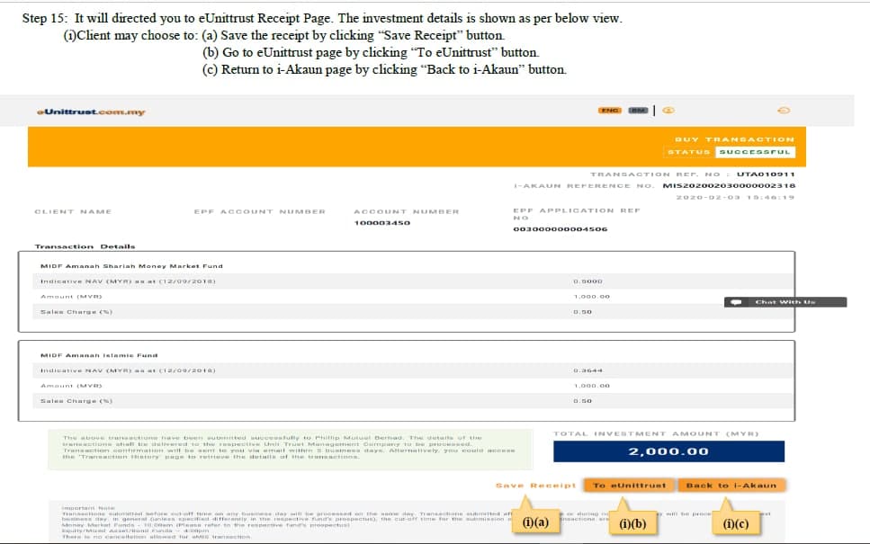Click the EPF ACCOUNT NUMBER label
Image resolution: width=870 pixels, height=544 pixels.
tap(260, 212)
